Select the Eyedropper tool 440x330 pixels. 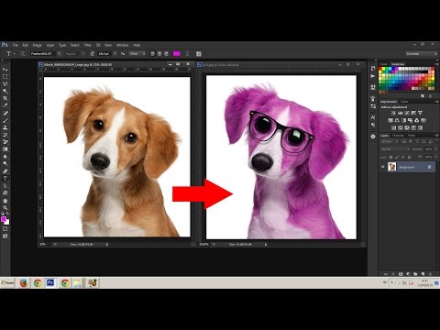pos(5,105)
